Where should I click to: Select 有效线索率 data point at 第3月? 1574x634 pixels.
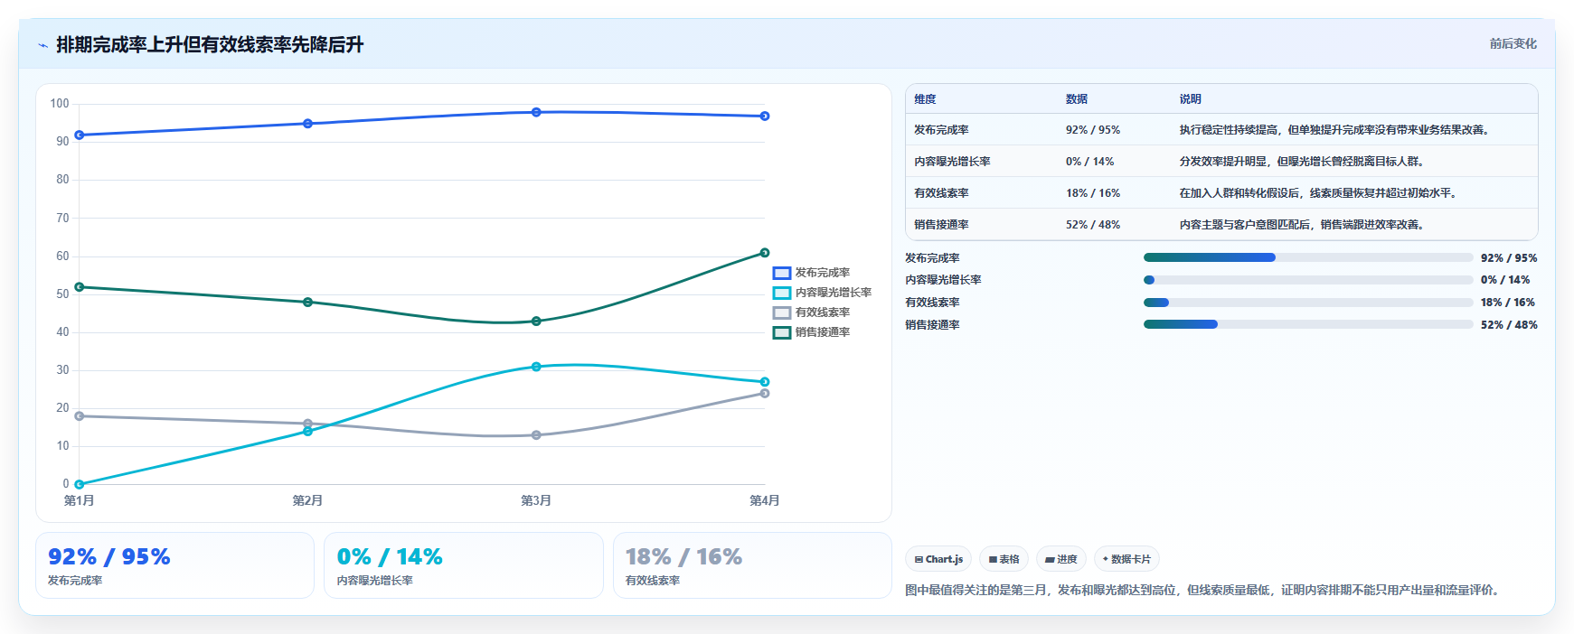[x=536, y=435]
